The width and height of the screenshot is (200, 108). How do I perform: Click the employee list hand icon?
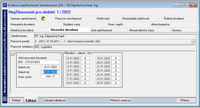click(x=43, y=18)
